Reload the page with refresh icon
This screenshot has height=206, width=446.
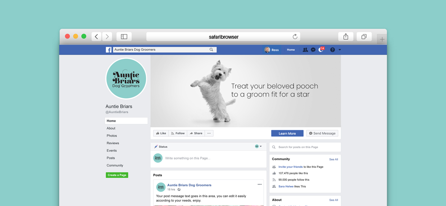click(295, 37)
